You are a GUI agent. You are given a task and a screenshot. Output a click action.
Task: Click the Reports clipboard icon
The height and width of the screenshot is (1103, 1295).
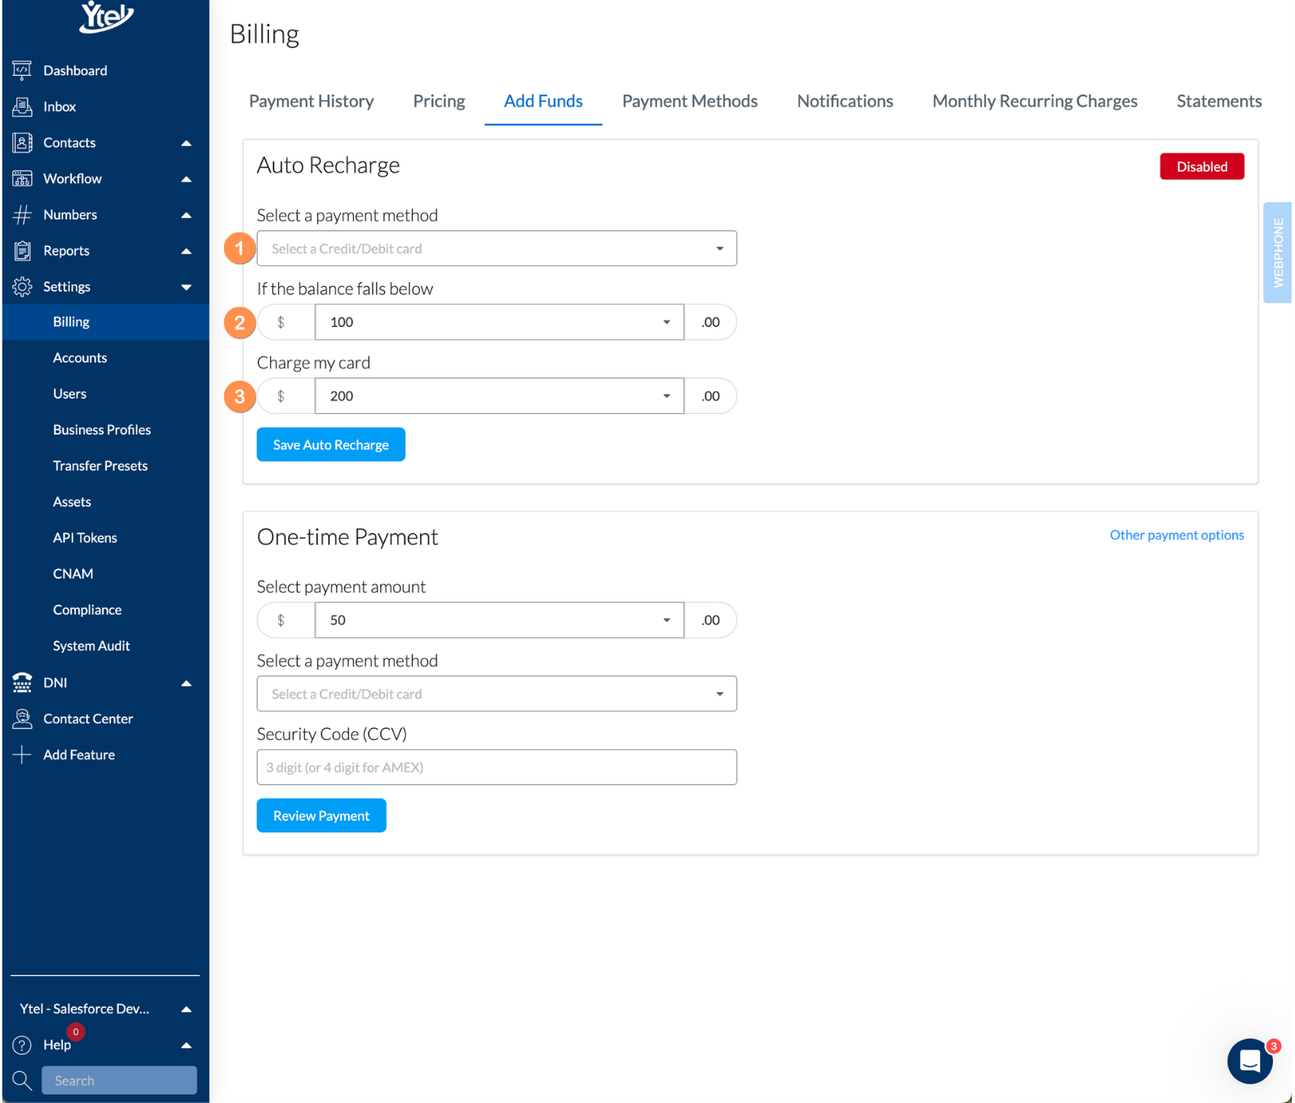(x=22, y=250)
